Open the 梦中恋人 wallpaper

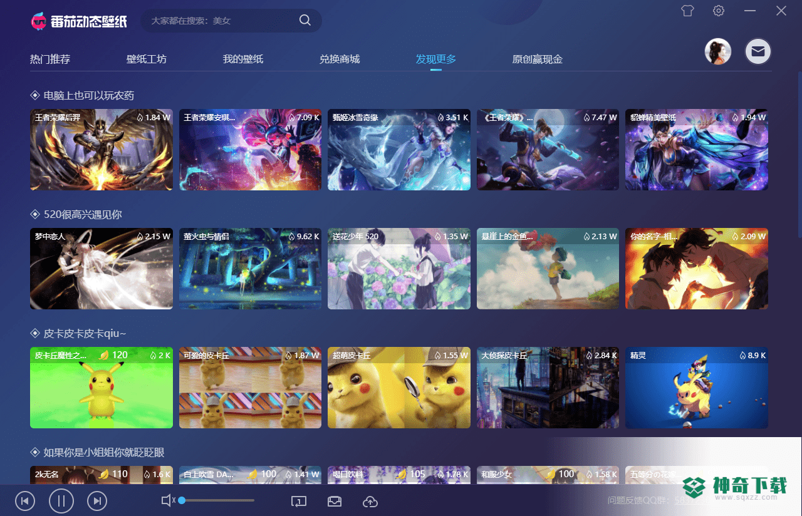pyautogui.click(x=102, y=269)
